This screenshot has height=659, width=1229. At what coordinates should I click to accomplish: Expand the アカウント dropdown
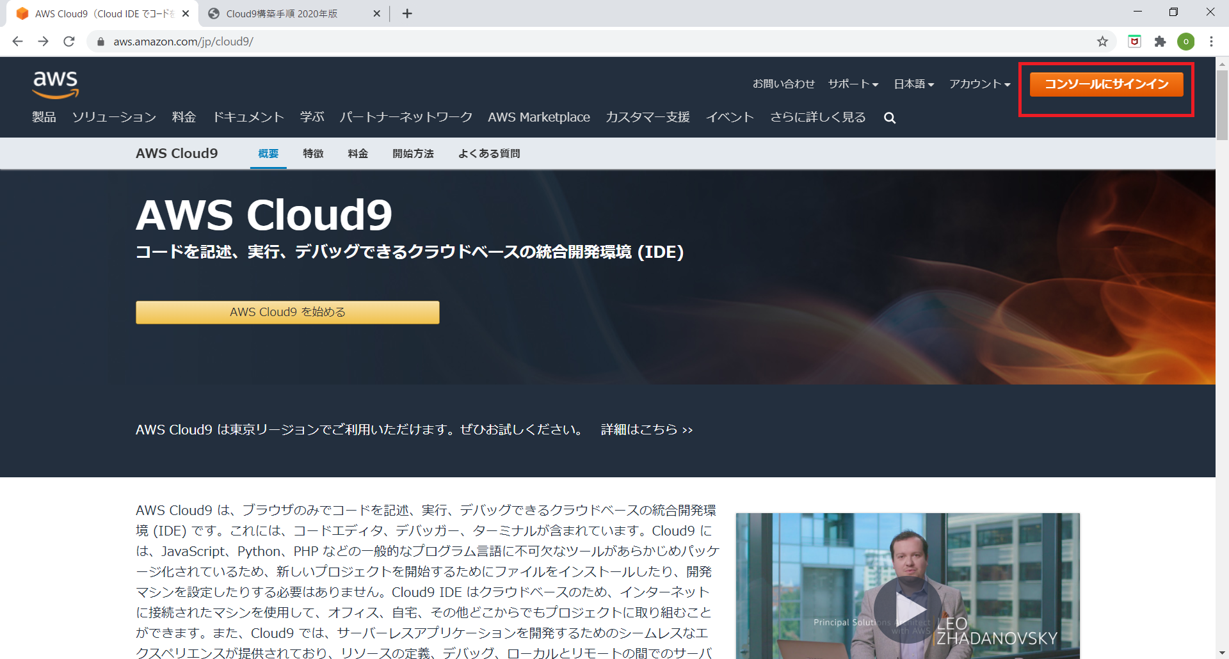pyautogui.click(x=980, y=84)
